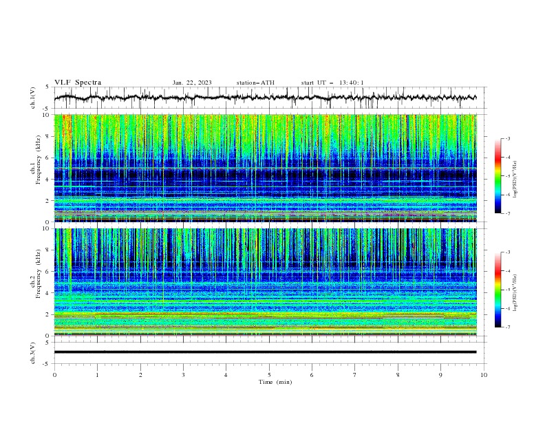Click the "-3" tick on upper colorbar
This screenshot has width=545, height=421.
click(x=507, y=138)
